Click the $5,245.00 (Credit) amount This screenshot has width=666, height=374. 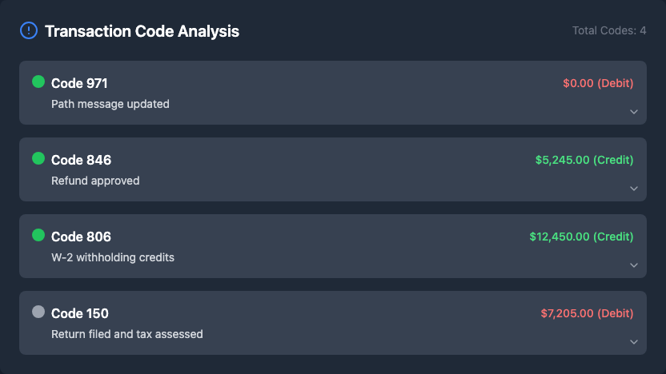tap(584, 160)
